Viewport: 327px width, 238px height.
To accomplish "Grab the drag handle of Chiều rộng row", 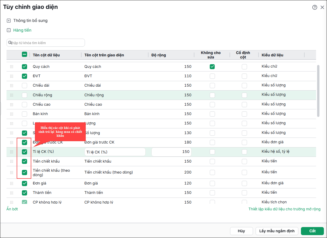I will [x=11, y=95].
